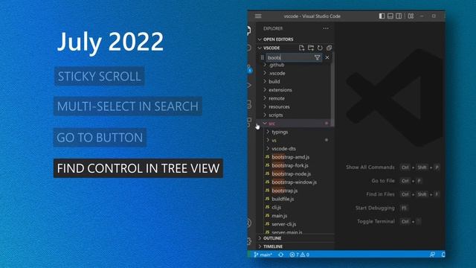Open Explorer views and more actions ellipsis
This screenshot has height=268, width=476.
click(326, 28)
